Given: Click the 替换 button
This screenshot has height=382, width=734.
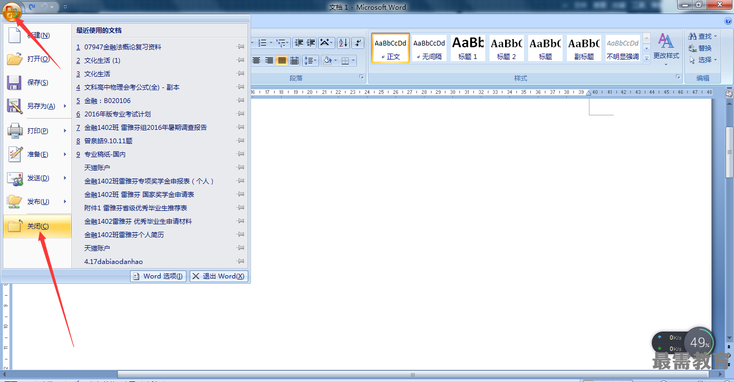Looking at the screenshot, I should pos(700,48).
